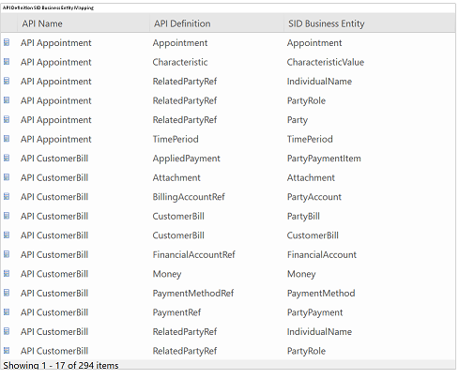This screenshot has width=459, height=379.
Task: Click the icon beside the PaymentMethodRef row
Action: [7, 293]
